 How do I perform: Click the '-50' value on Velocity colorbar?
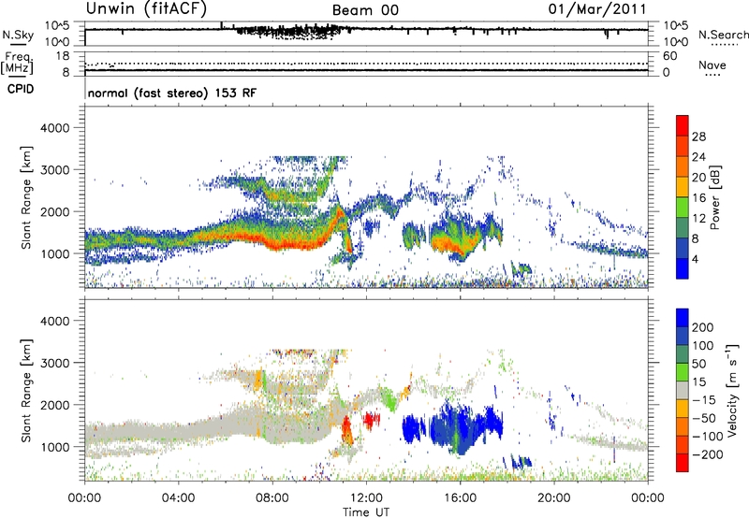tap(704, 418)
